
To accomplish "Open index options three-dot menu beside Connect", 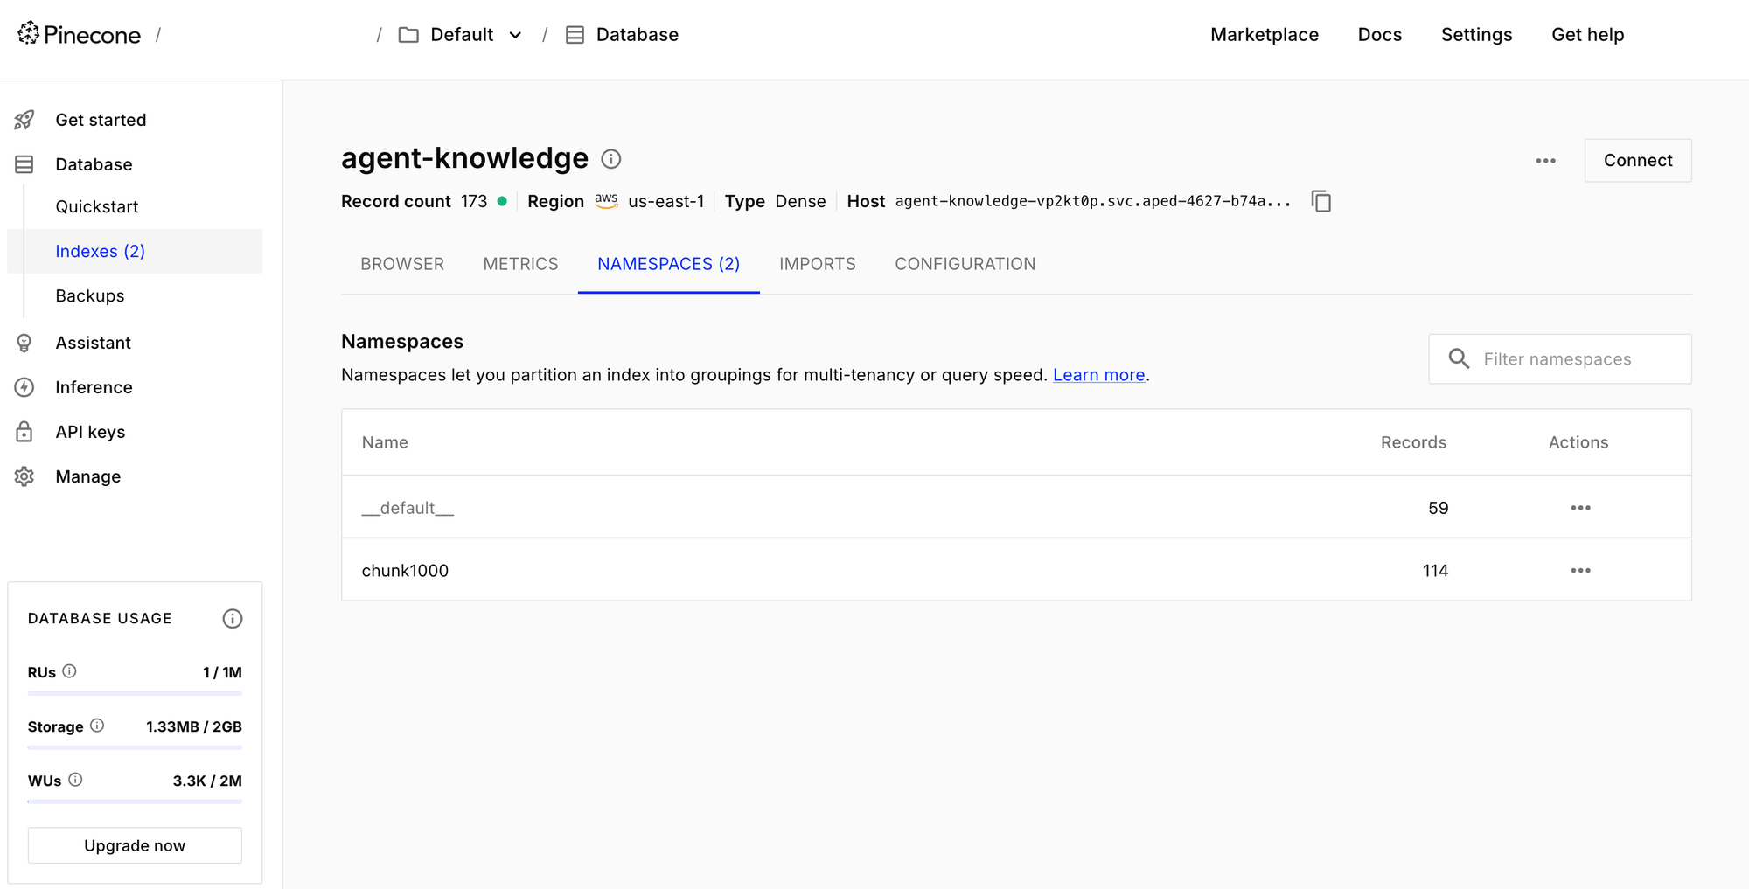I will click(x=1546, y=161).
